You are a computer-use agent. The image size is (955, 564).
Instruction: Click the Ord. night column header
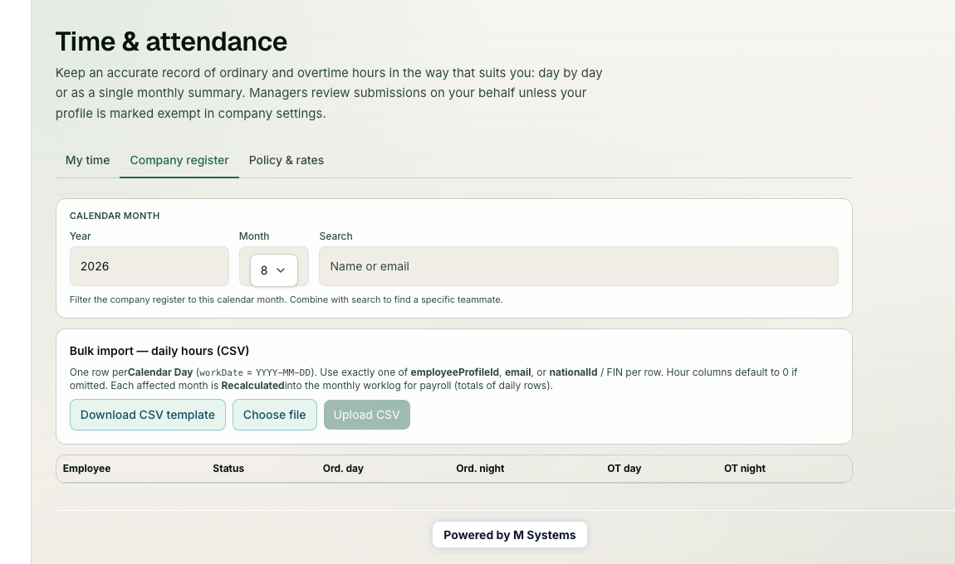(x=480, y=469)
